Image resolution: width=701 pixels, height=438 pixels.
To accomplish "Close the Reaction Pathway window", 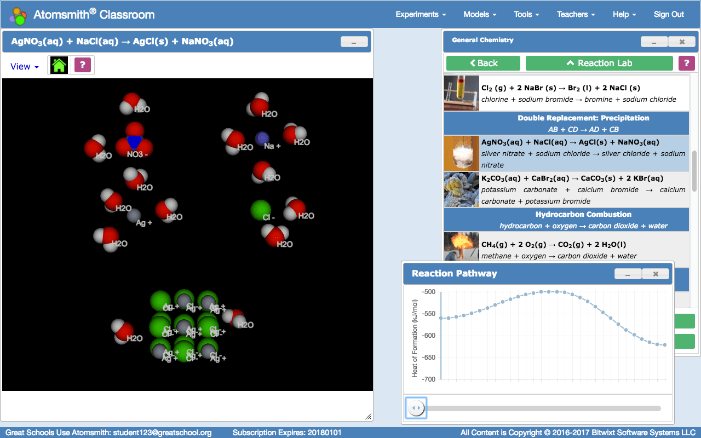I will 656,274.
